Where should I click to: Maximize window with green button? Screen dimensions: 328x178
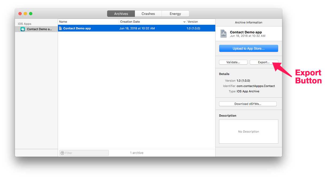click(31, 14)
